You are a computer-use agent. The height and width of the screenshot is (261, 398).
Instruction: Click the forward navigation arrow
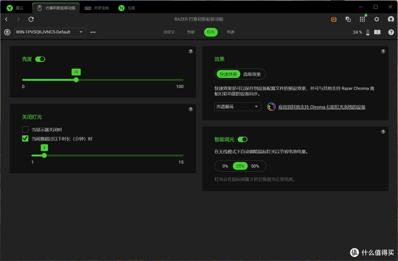point(18,19)
